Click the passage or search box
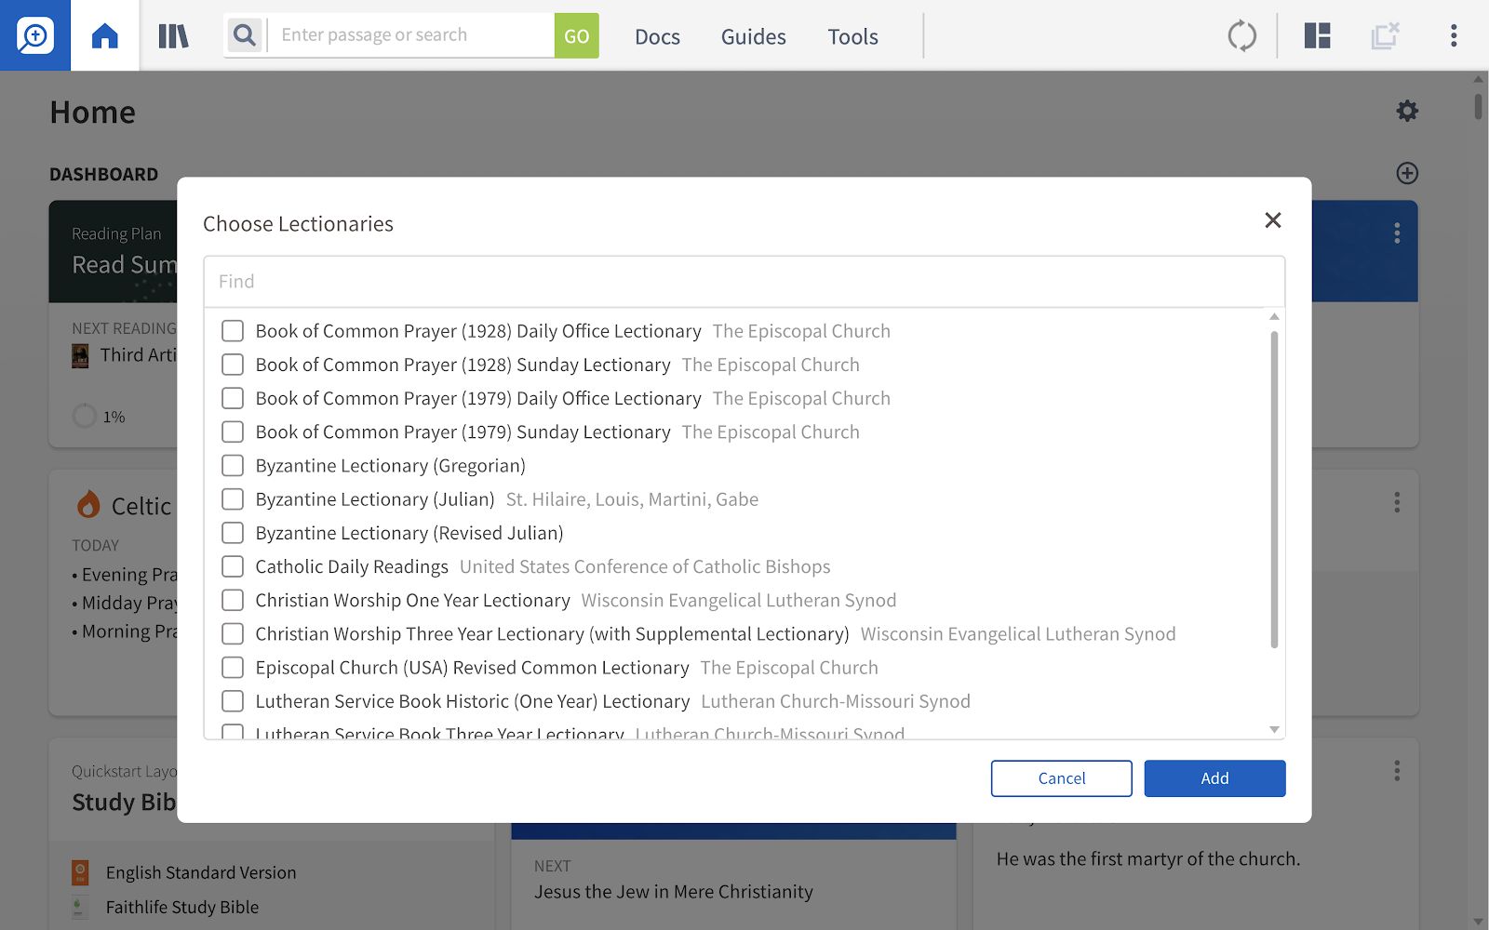 [411, 35]
